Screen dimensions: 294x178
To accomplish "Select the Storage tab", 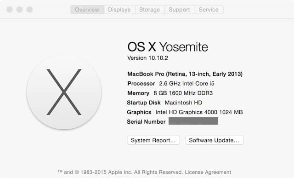I will point(150,10).
